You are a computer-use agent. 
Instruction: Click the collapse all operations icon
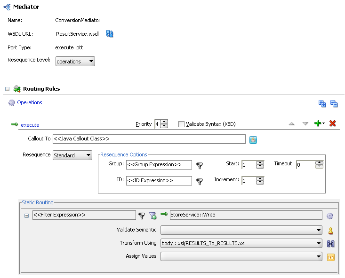coord(334,104)
